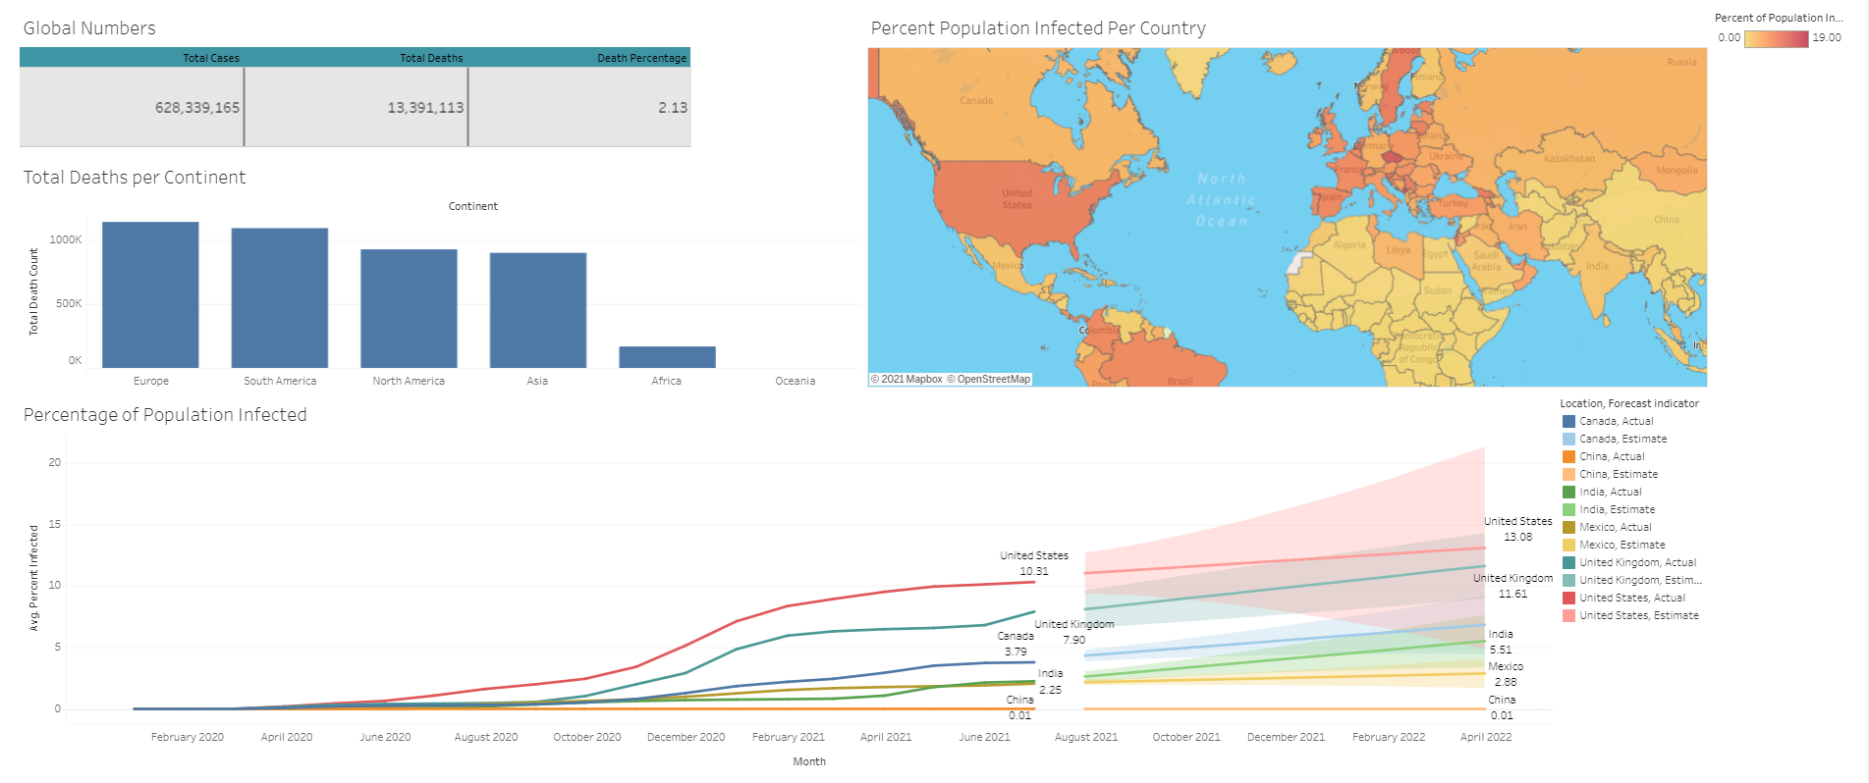The image size is (1869, 783).
Task: Click the Percent of Population color gradient bar
Action: tap(1776, 38)
